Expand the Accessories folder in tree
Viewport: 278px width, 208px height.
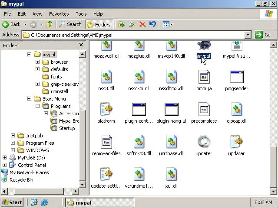46,113
